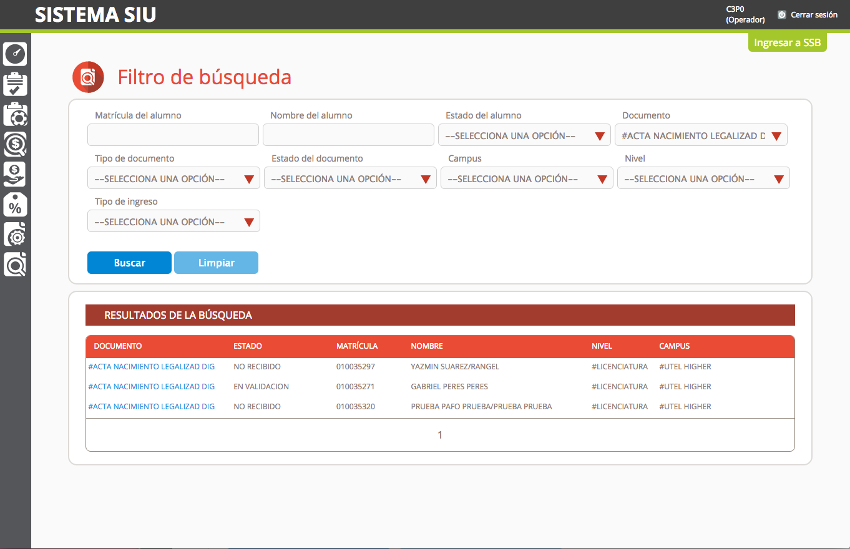Focus the Matrícula del alumno input field

(x=173, y=135)
